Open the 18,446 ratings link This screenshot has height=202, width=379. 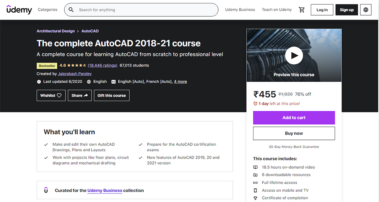pos(102,66)
